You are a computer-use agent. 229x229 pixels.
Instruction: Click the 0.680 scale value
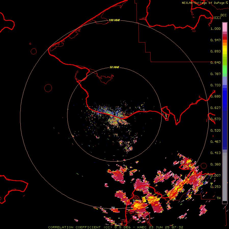click(216, 96)
